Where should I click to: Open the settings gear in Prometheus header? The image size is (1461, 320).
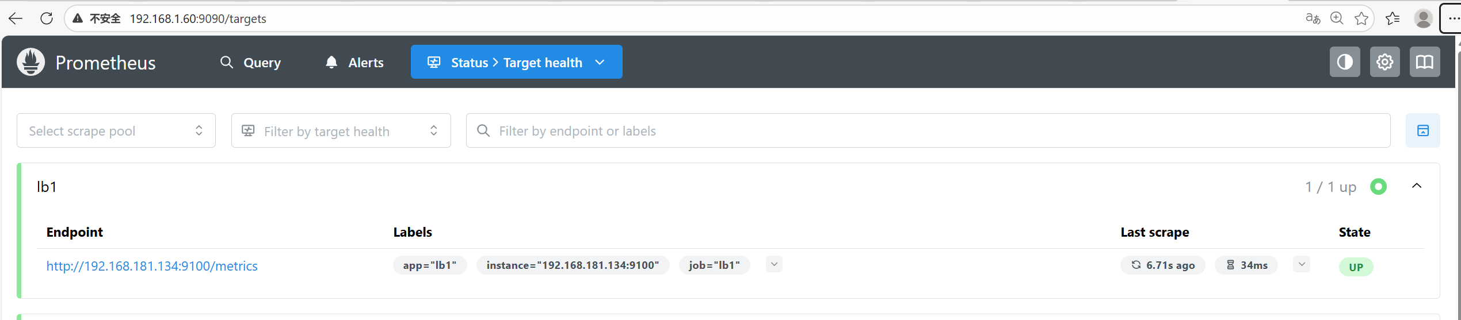[x=1385, y=62]
